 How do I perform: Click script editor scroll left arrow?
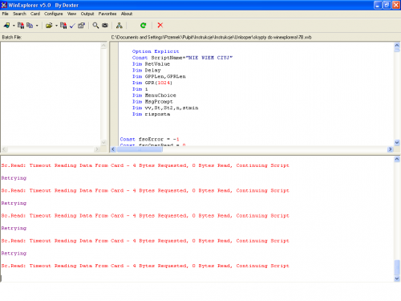113,149
